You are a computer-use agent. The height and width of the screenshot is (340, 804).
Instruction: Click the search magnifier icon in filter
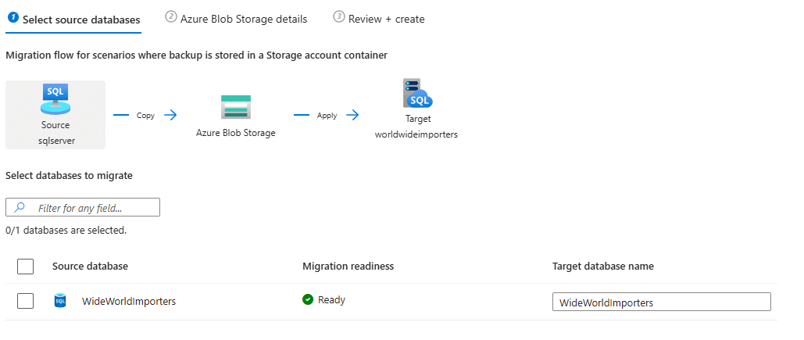(20, 208)
